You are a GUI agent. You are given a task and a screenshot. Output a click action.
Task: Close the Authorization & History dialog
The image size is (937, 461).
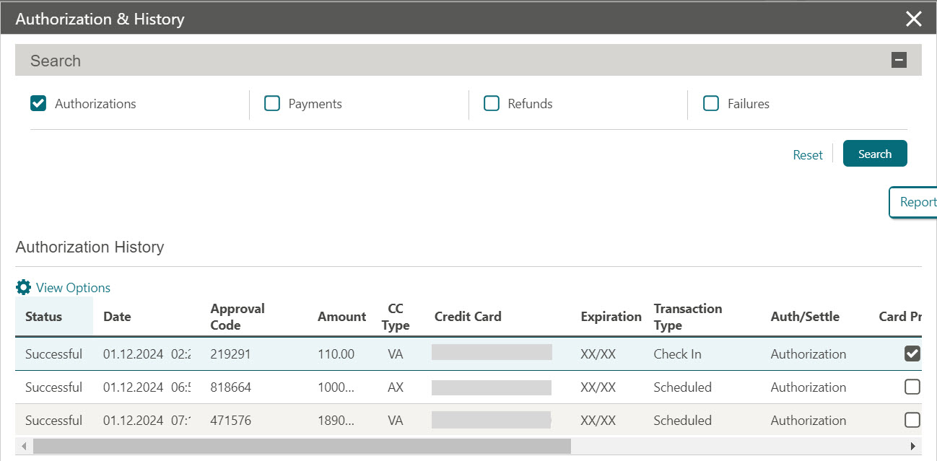913,19
